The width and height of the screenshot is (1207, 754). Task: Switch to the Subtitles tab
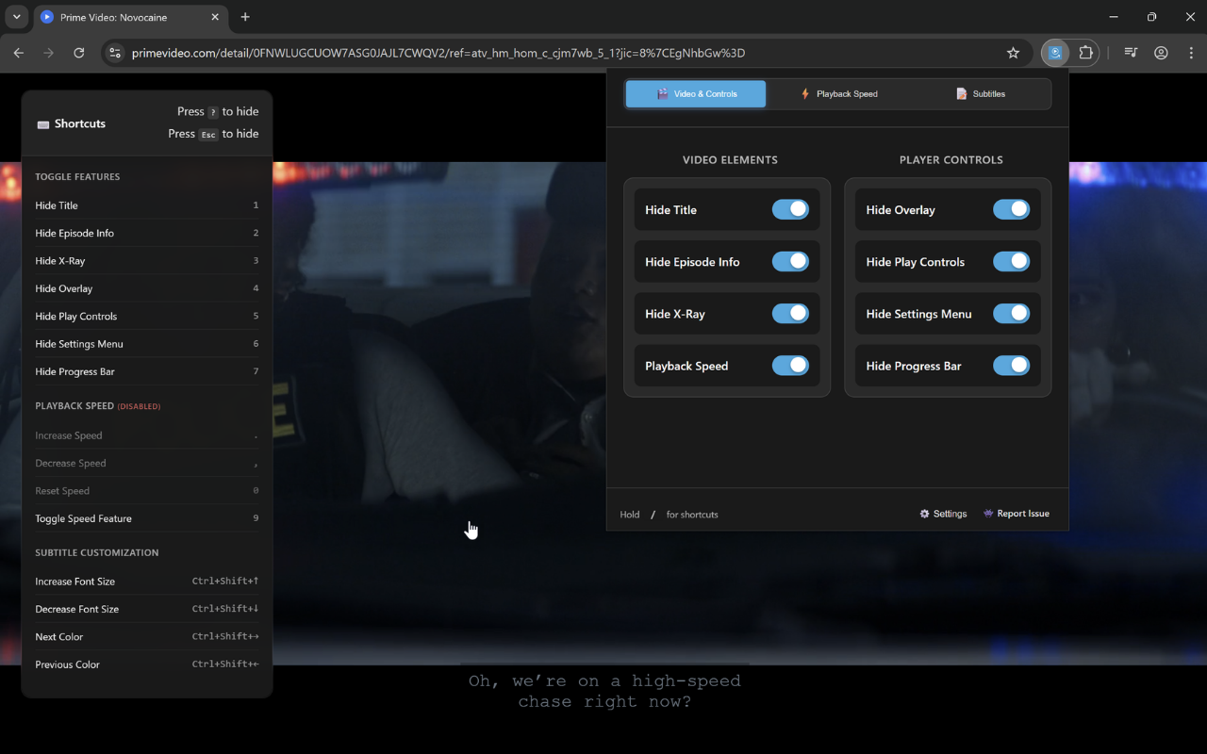click(981, 93)
